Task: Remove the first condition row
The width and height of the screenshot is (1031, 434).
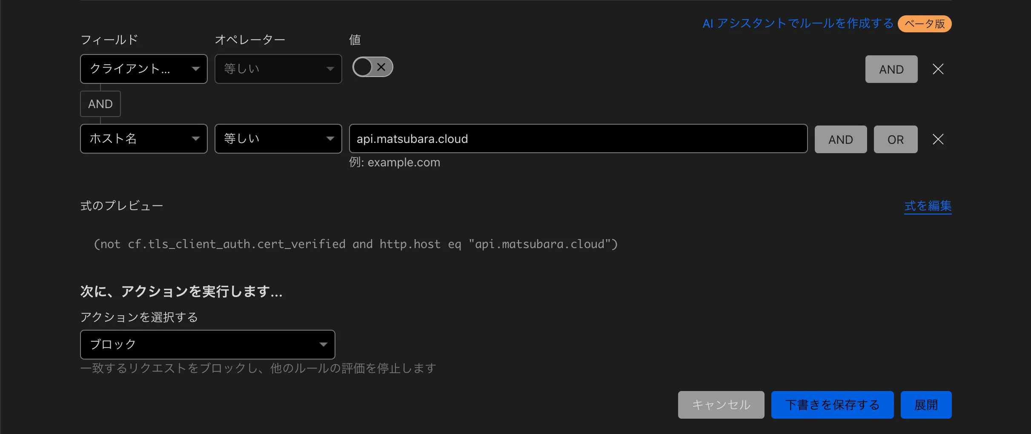Action: pos(938,69)
